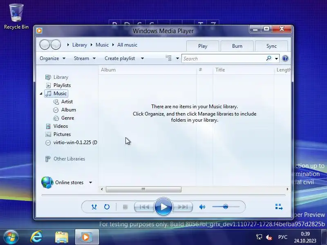327x245 pixels.
Task: Sort by the Album column header
Action: [148, 70]
